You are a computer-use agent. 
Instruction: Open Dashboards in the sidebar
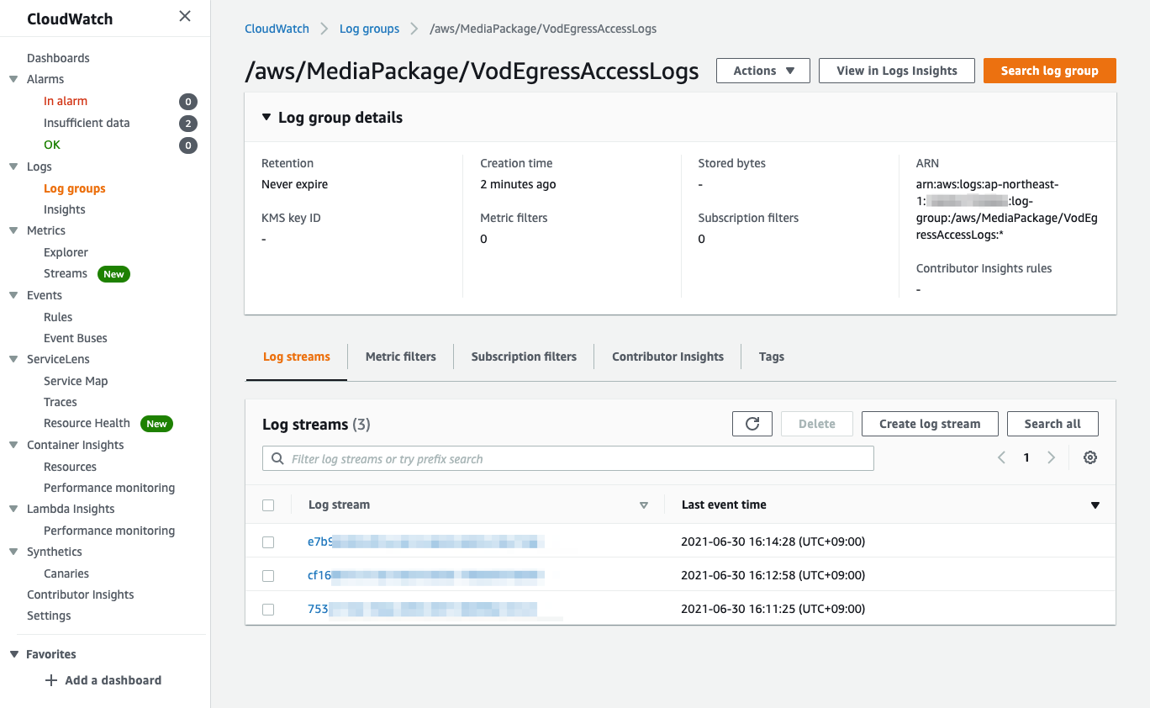(x=58, y=58)
